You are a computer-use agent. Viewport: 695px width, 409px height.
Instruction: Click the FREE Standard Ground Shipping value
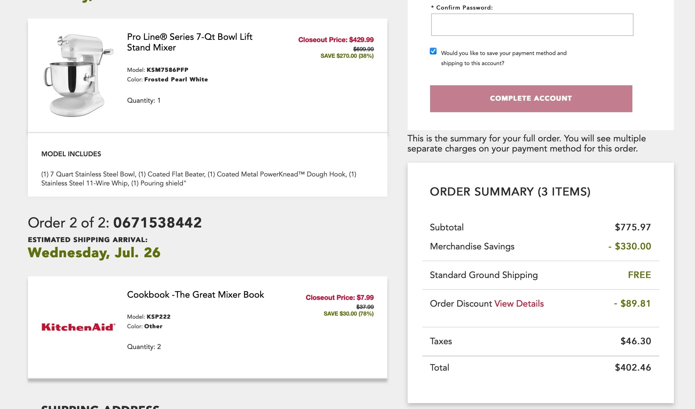[x=639, y=275]
